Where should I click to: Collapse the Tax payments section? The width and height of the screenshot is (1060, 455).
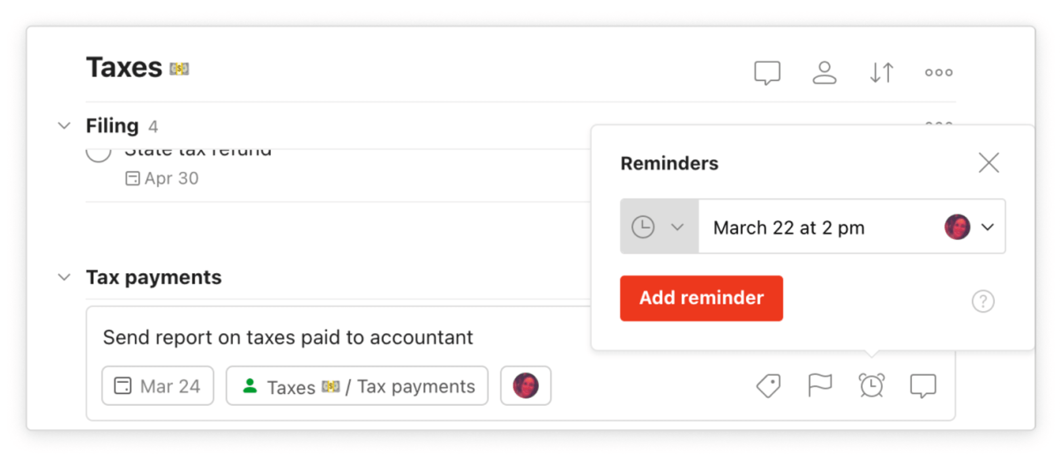point(64,277)
